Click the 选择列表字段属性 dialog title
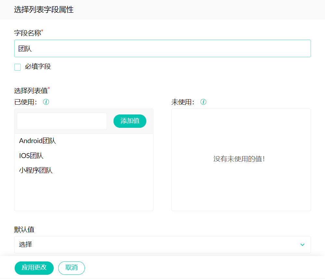Screen dimensions: 325x279 click(x=44, y=10)
